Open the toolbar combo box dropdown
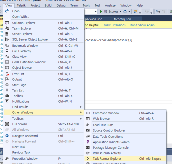This screenshot has height=164, width=172. point(96,11)
